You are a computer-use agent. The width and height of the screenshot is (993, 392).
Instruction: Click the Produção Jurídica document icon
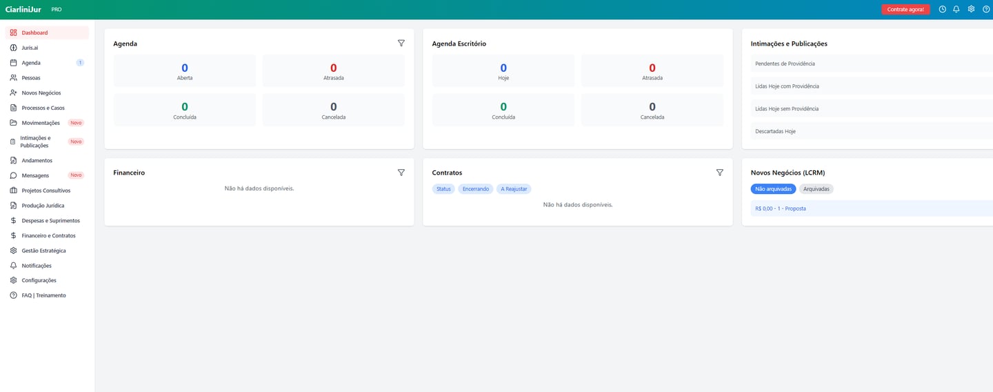pyautogui.click(x=13, y=205)
